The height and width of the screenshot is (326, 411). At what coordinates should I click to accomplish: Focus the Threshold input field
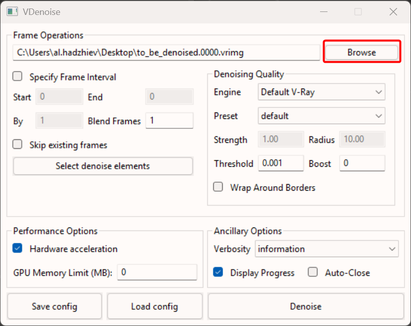click(280, 163)
